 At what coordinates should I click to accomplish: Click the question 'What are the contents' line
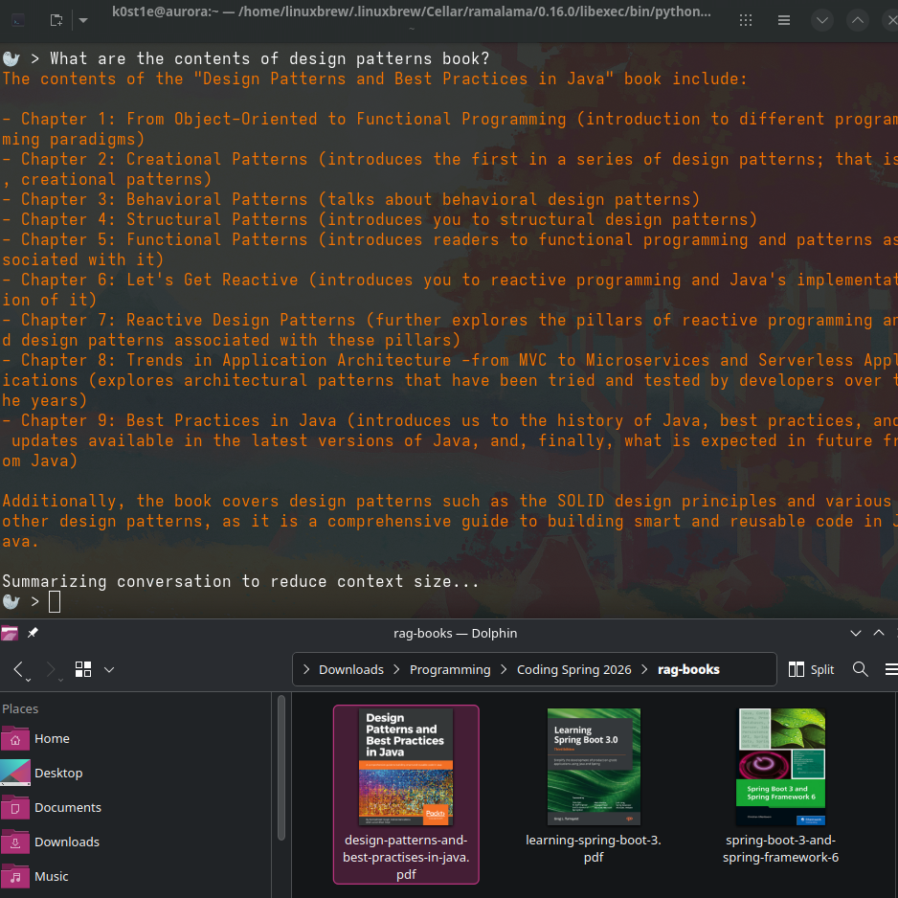270,58
